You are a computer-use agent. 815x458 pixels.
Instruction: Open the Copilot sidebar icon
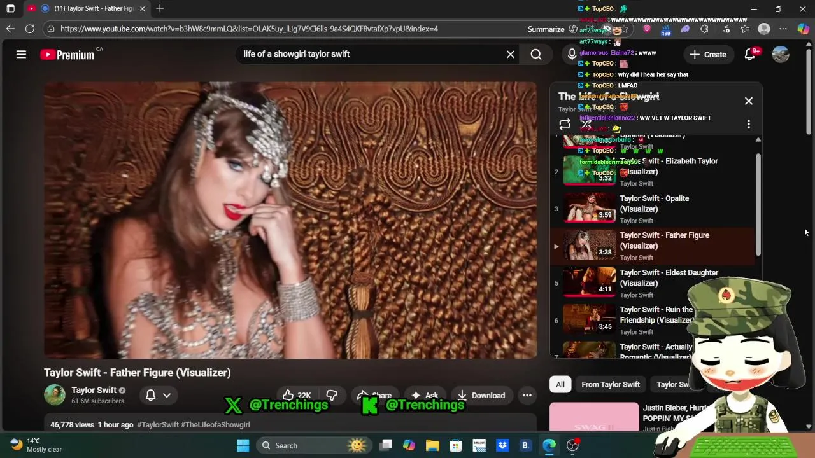coord(803,29)
